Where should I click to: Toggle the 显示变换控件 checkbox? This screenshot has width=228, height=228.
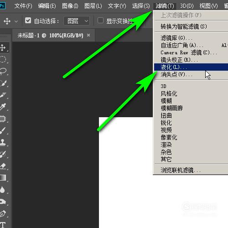(100, 21)
